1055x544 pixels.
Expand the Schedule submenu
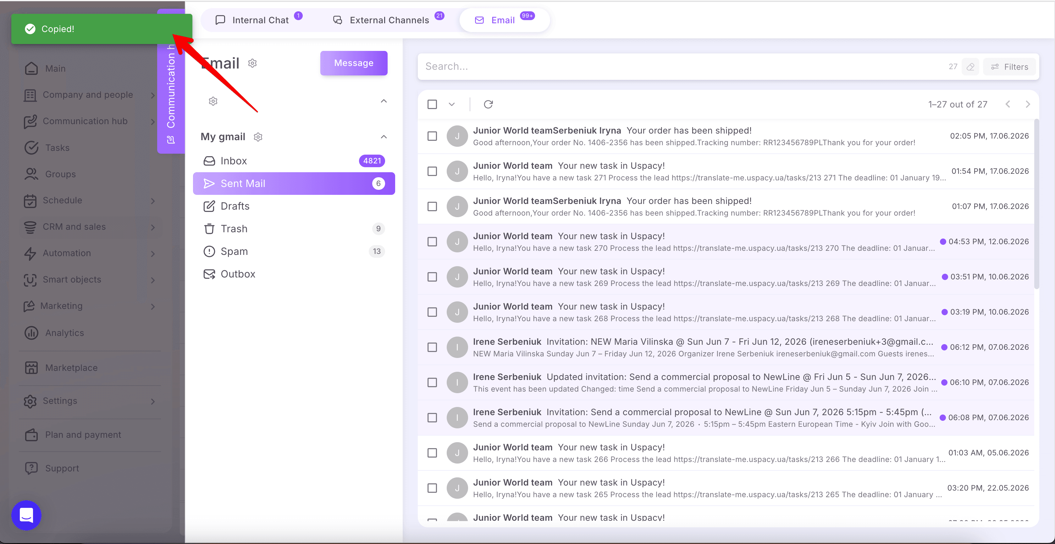click(x=153, y=201)
